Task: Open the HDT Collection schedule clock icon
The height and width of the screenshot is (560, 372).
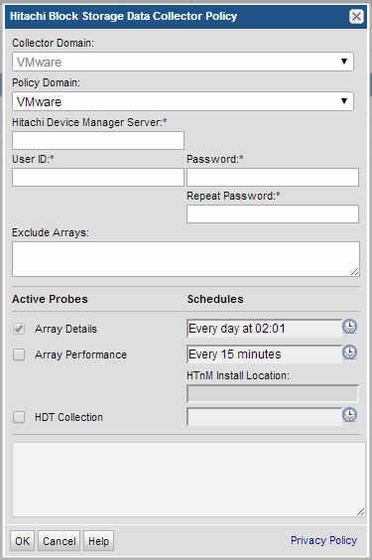Action: 349,415
